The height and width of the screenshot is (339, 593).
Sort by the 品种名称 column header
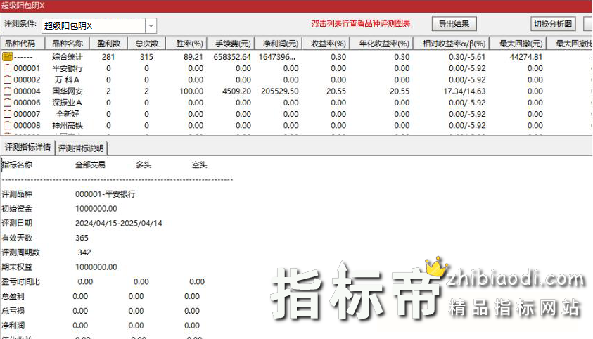click(x=68, y=44)
